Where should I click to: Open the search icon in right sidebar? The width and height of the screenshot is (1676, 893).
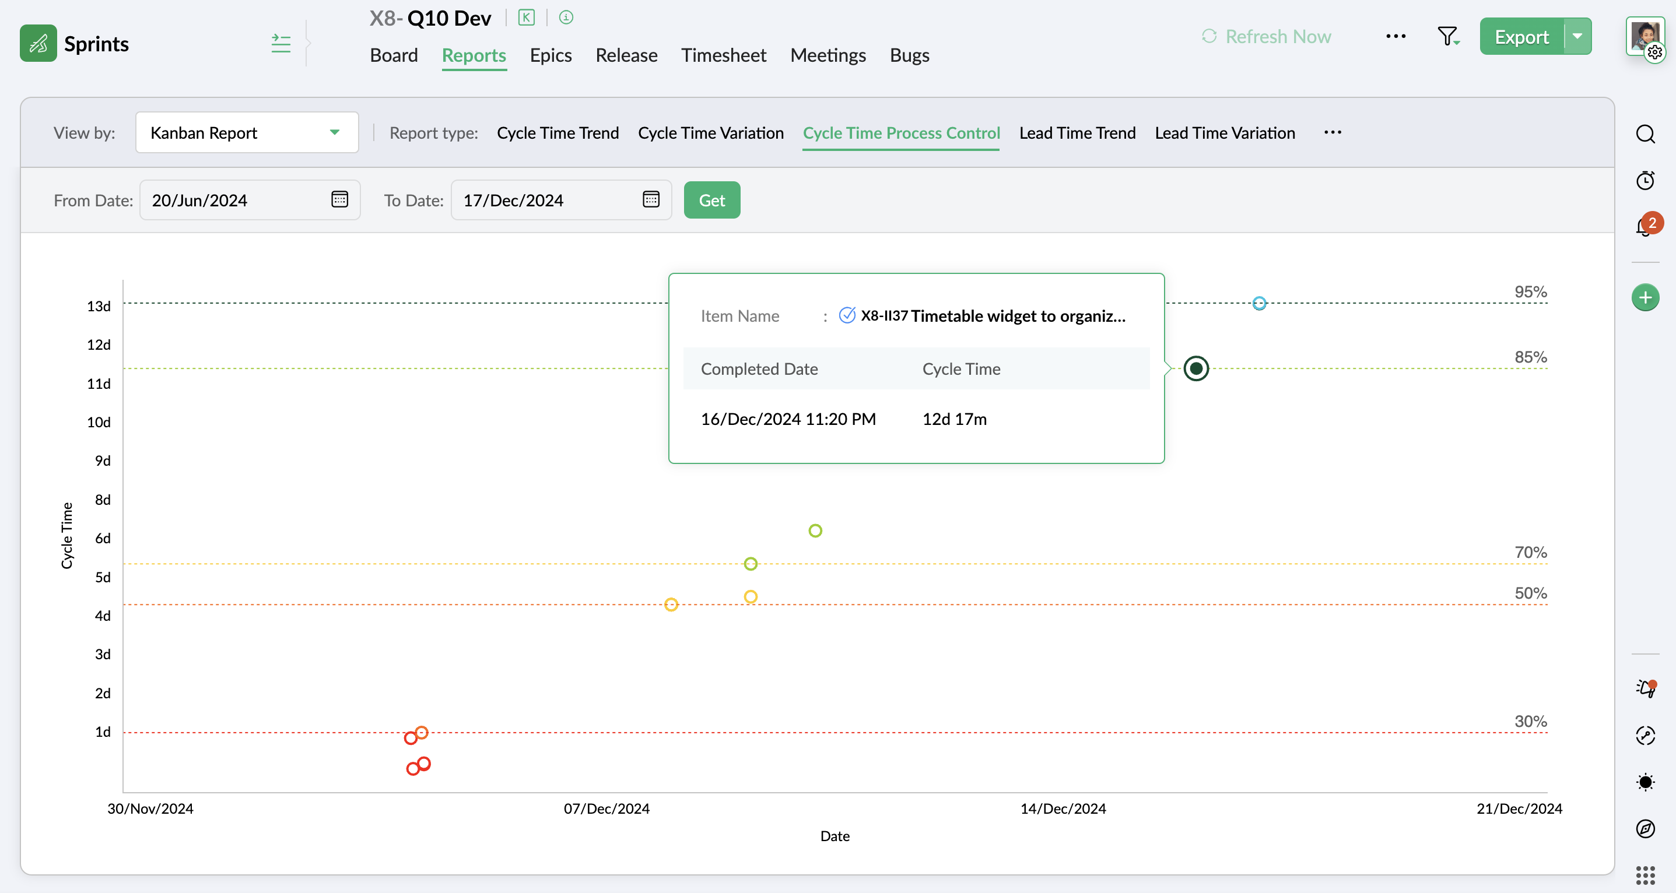pyautogui.click(x=1645, y=134)
